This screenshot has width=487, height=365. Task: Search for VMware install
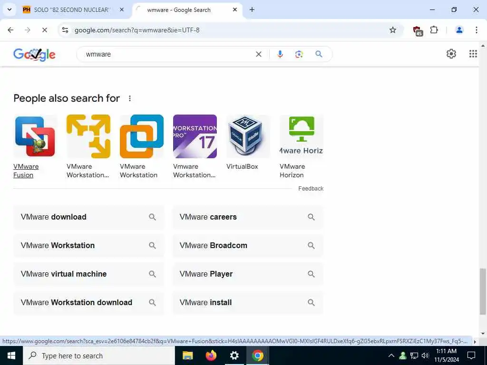248,303
